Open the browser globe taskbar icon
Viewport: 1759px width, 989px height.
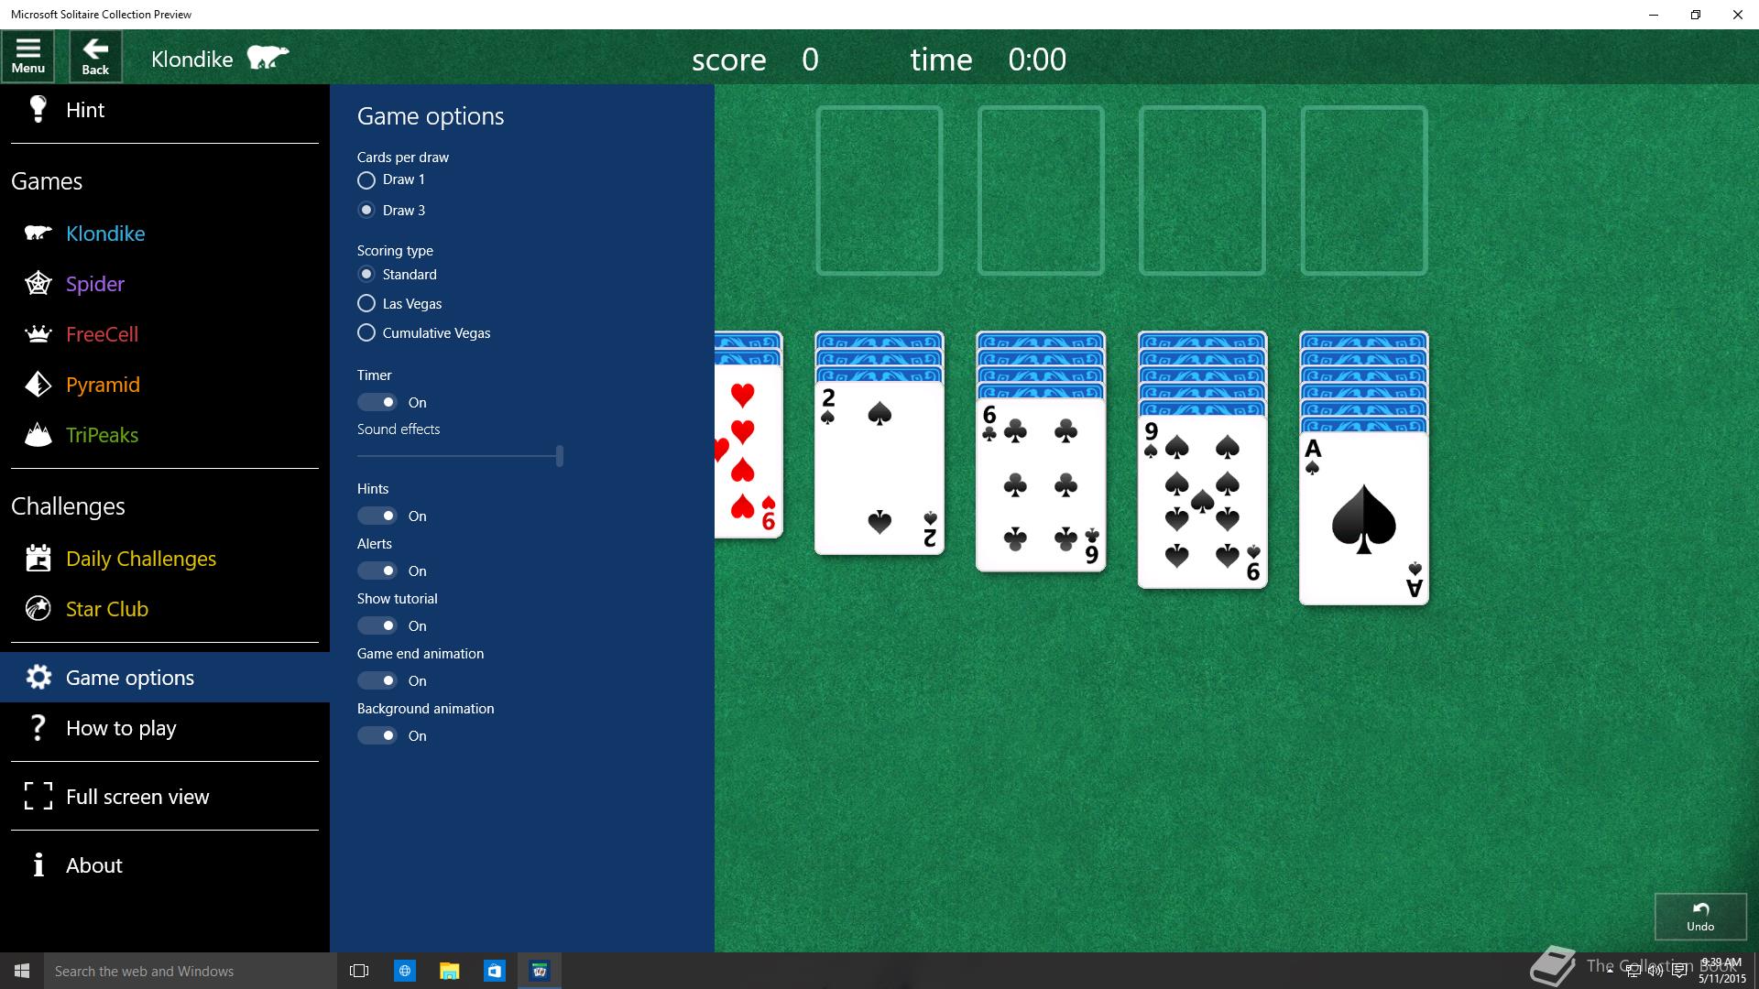tap(404, 971)
